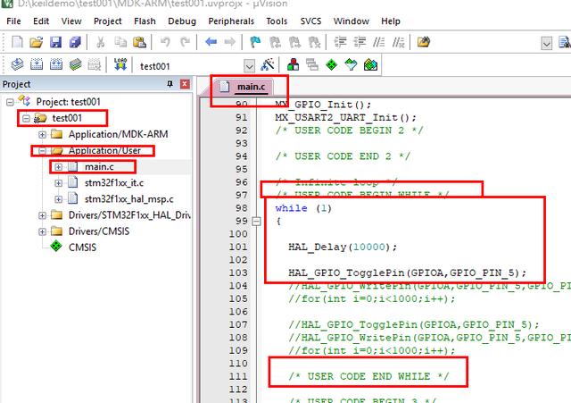The image size is (571, 403).
Task: Click the Comment selection icon
Action: (x=378, y=42)
